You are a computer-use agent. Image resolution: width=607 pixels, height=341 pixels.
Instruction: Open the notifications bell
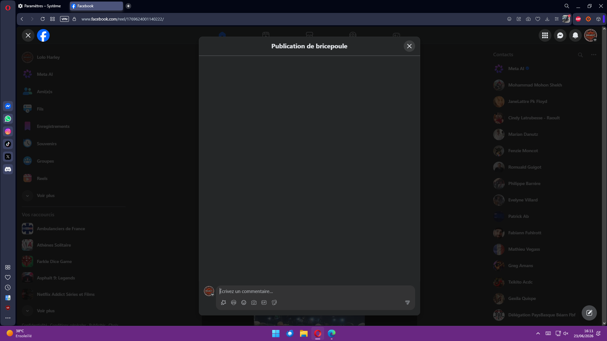(575, 35)
